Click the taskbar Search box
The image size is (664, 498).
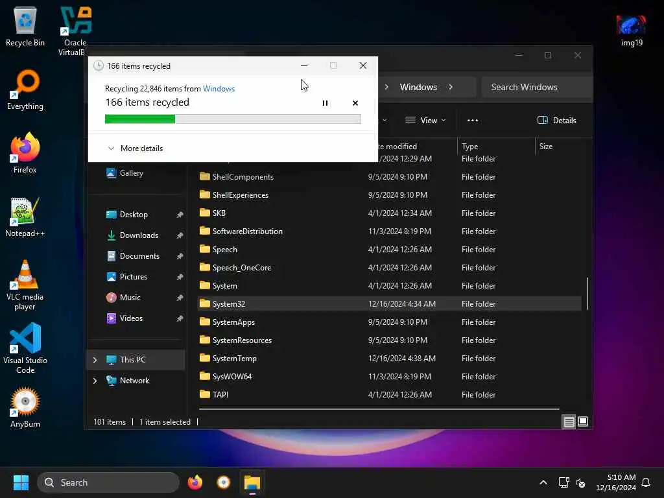(x=108, y=482)
